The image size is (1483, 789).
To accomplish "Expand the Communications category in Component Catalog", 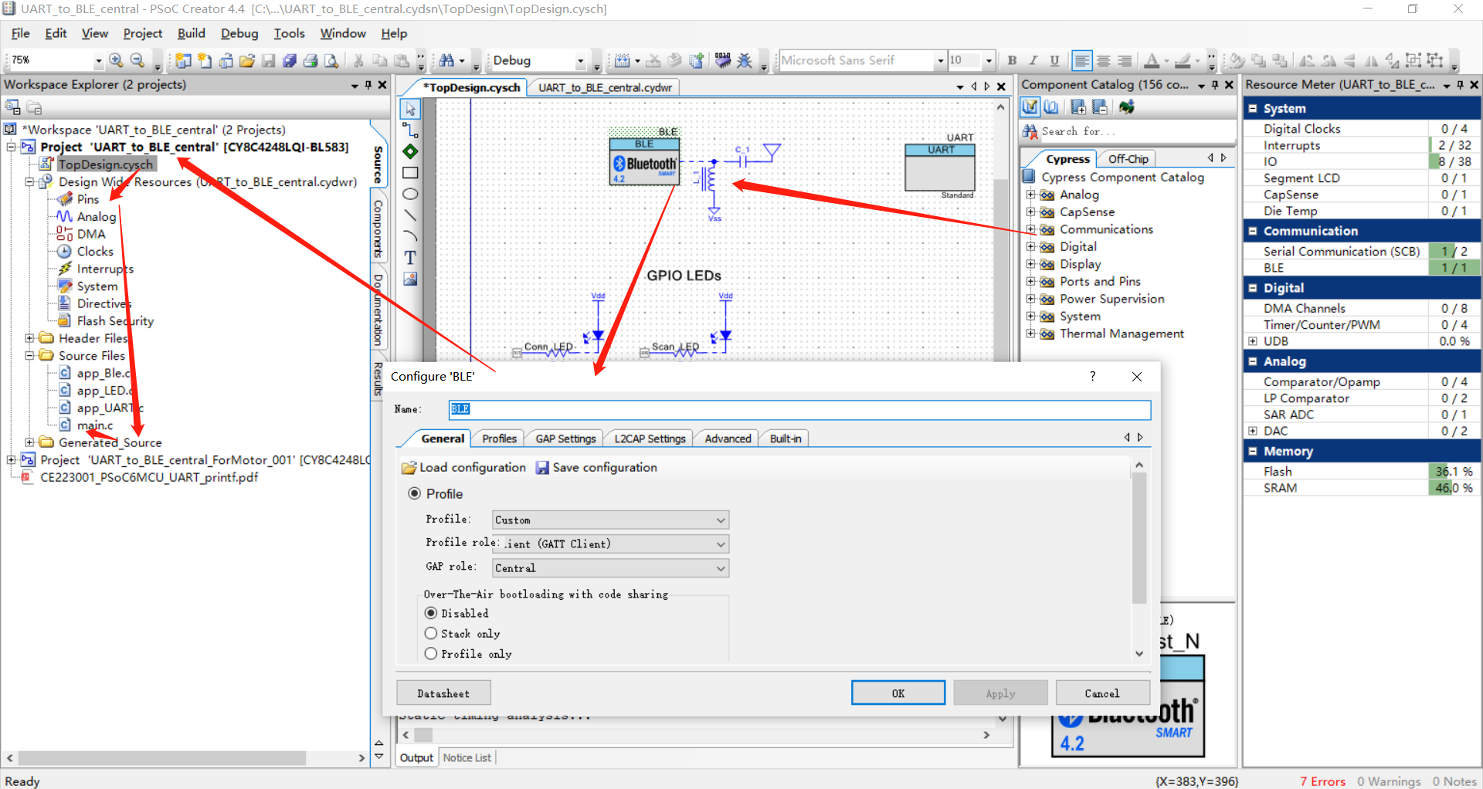I will (1032, 229).
